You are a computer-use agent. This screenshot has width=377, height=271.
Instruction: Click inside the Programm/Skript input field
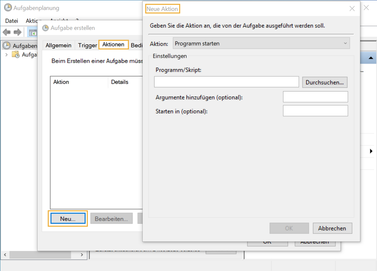point(226,82)
